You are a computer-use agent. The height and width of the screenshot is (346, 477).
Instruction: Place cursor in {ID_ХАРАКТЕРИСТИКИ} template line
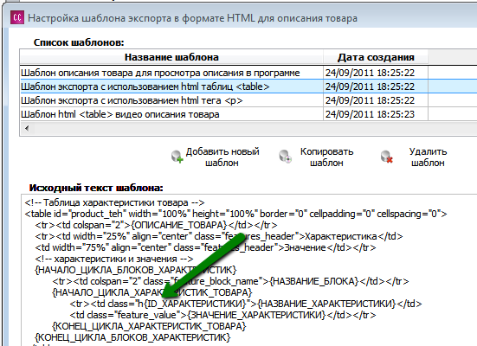[x=246, y=304]
